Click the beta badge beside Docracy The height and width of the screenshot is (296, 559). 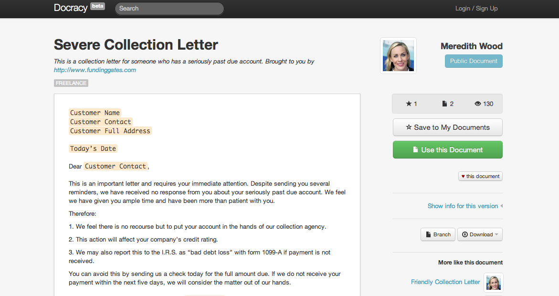pos(97,7)
